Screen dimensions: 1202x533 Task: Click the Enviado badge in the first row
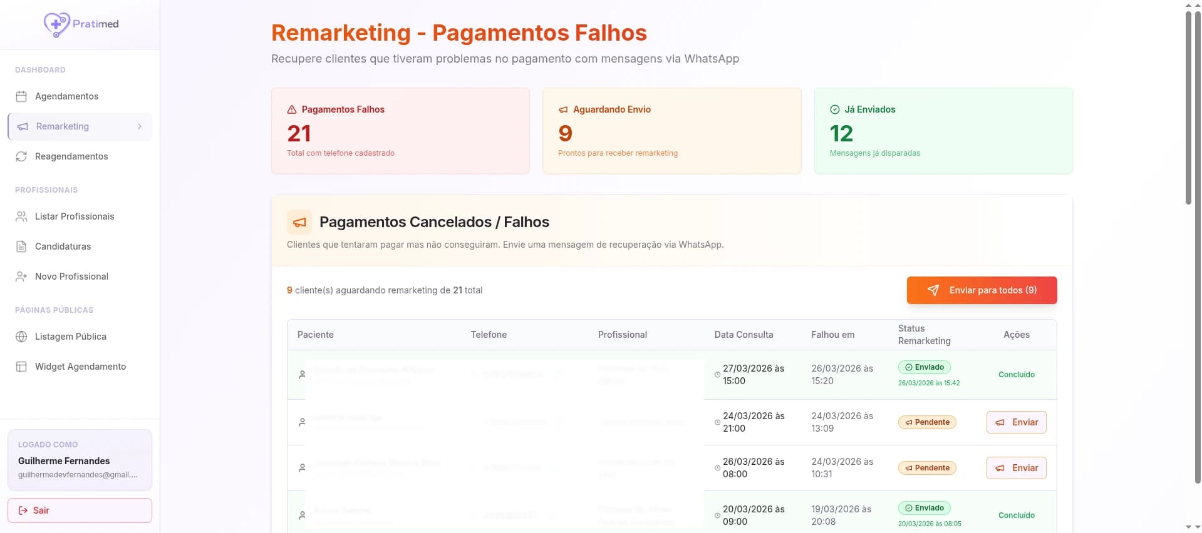point(924,367)
